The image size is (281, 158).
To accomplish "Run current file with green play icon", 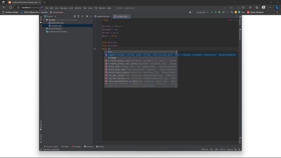I will pyautogui.click(x=212, y=12).
